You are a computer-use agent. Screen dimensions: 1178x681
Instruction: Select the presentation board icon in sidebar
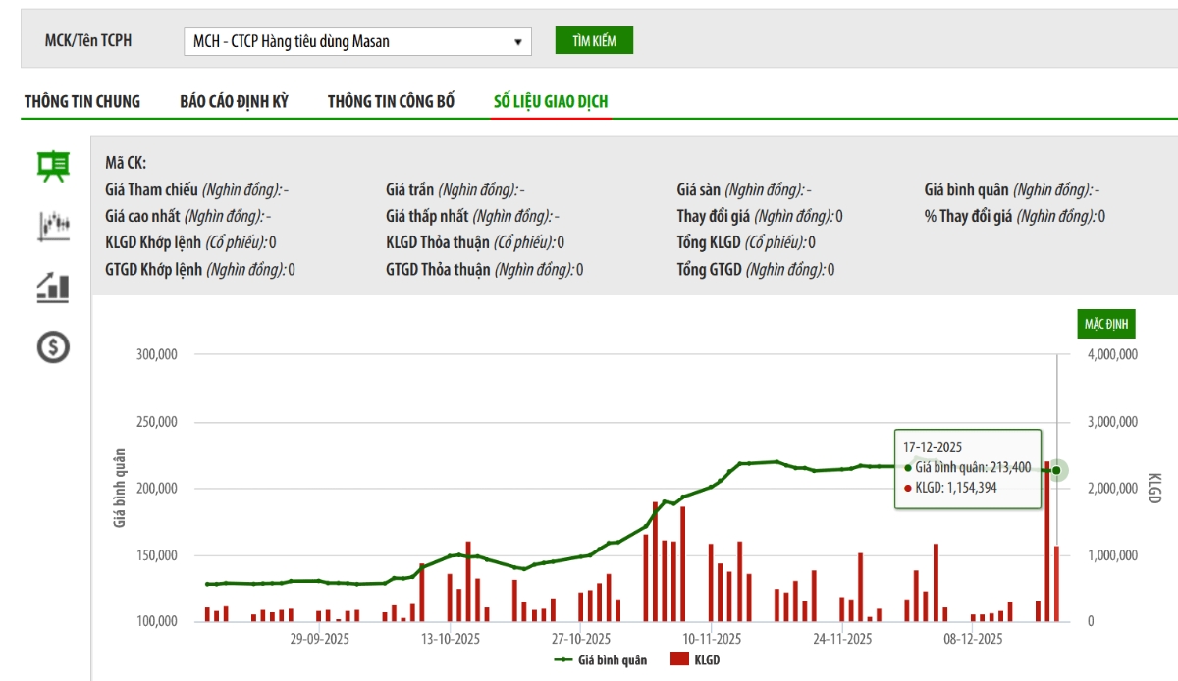[x=53, y=166]
